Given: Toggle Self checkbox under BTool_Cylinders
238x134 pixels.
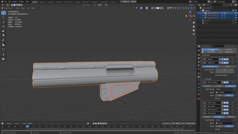Looking at the screenshot, I should tap(216, 98).
